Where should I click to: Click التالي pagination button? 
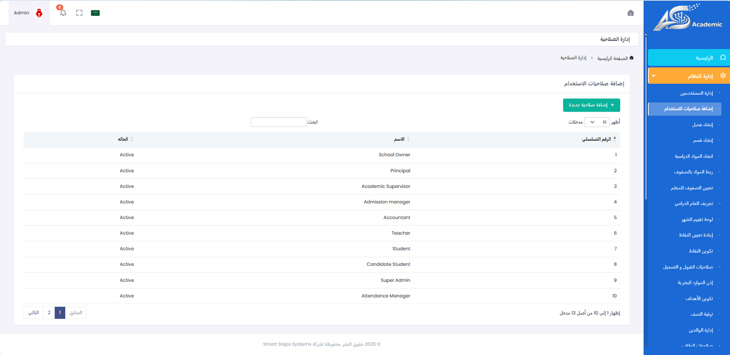pyautogui.click(x=34, y=313)
